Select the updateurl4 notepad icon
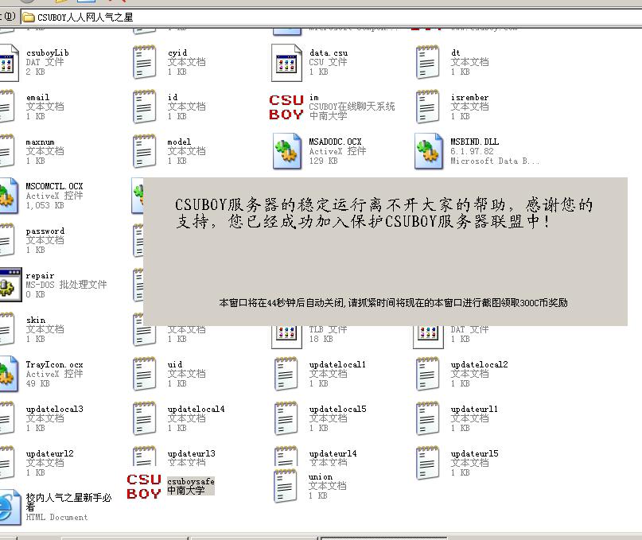This screenshot has width=642, height=540. coord(286,456)
